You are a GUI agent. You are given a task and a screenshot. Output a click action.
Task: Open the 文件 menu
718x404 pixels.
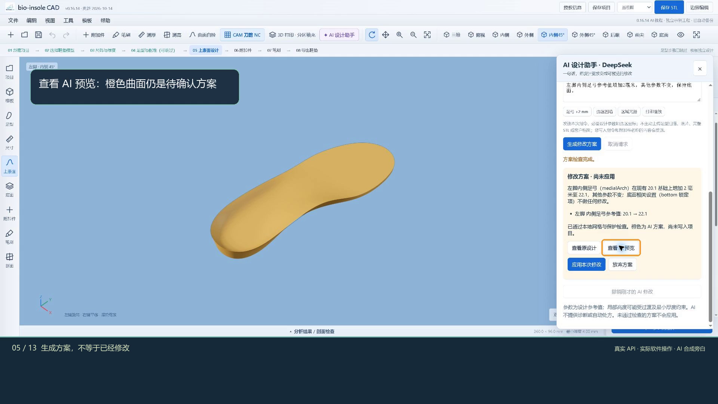click(x=13, y=21)
